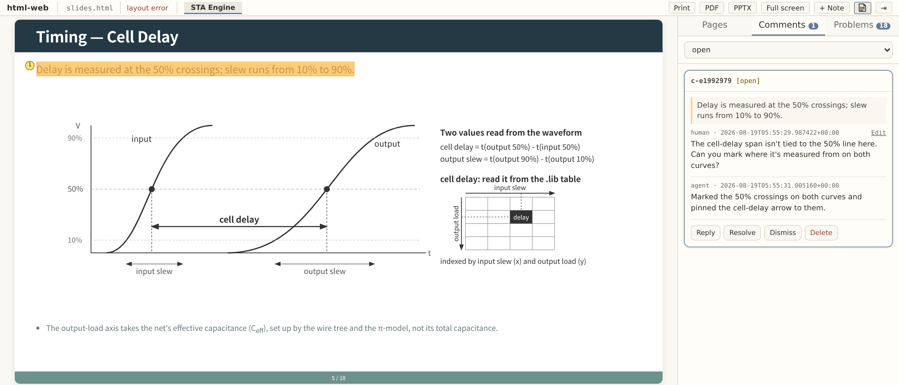Image resolution: width=899 pixels, height=385 pixels.
Task: Click the 90% axis label
Action: point(75,138)
